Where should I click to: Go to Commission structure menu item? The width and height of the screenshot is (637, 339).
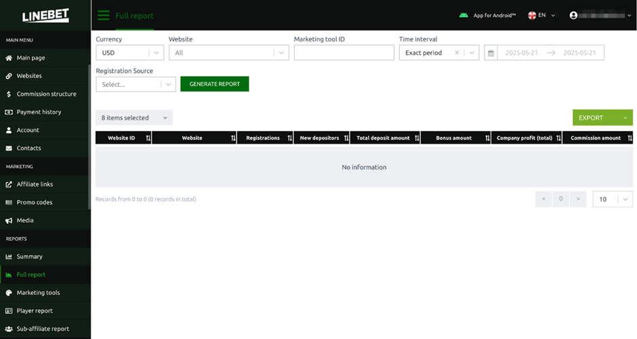point(45,94)
